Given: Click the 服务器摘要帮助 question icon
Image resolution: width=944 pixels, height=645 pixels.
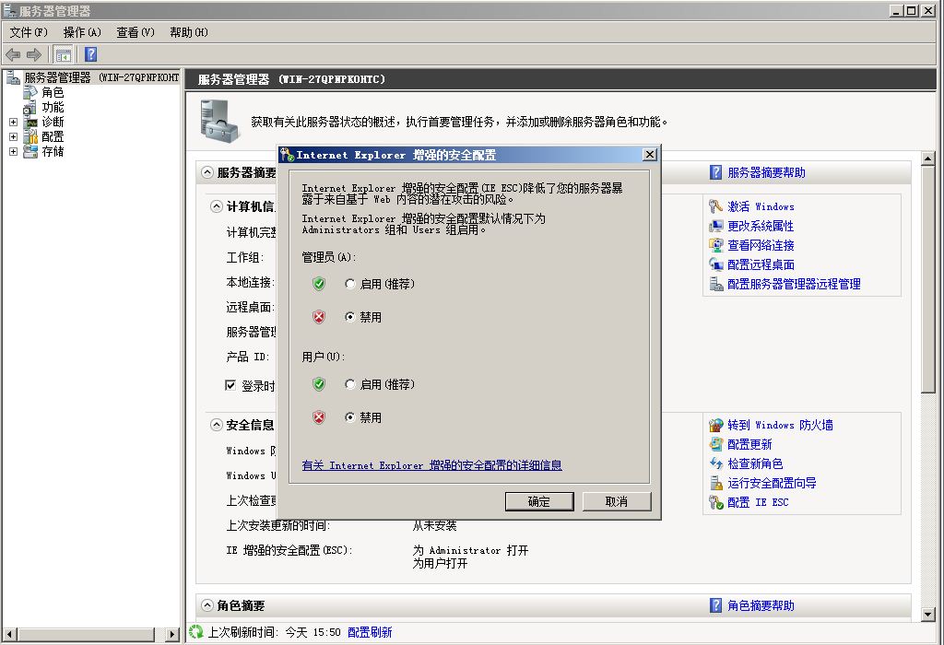Looking at the screenshot, I should point(715,172).
